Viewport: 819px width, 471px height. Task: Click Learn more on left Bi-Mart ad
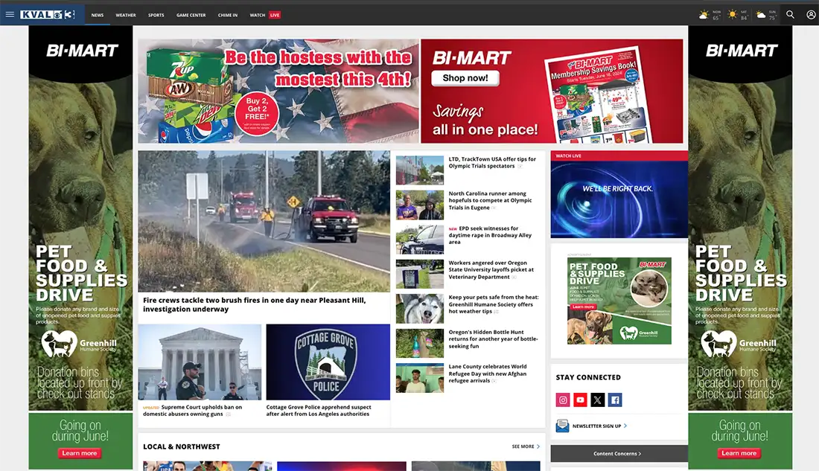(80, 453)
